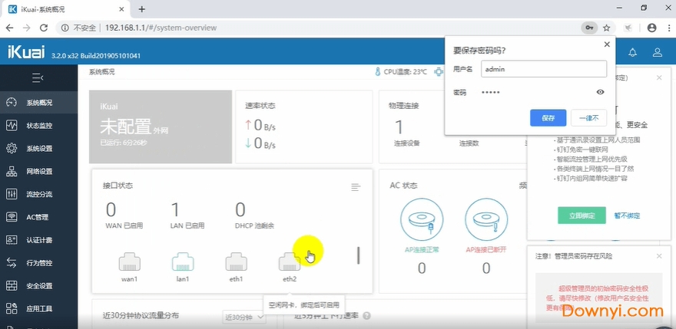The width and height of the screenshot is (676, 329).
Task: Go back in browser
Action: click(9, 28)
